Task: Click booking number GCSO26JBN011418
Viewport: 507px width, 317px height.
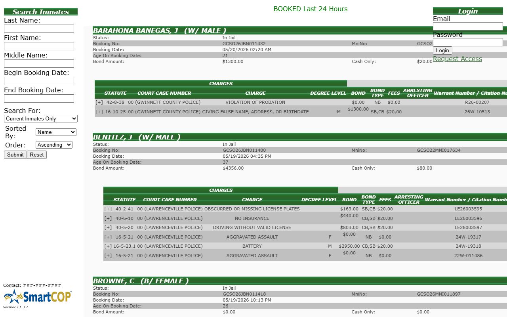Action: 244,294
